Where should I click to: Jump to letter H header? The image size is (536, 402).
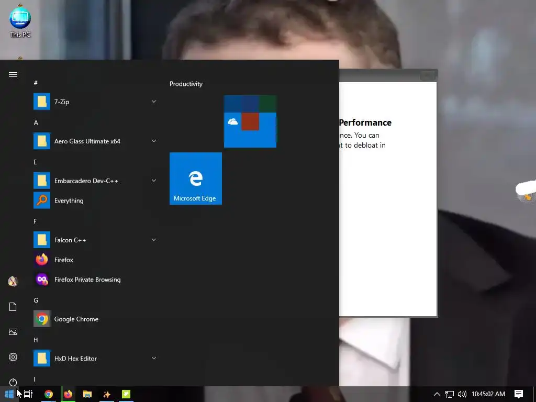click(36, 340)
